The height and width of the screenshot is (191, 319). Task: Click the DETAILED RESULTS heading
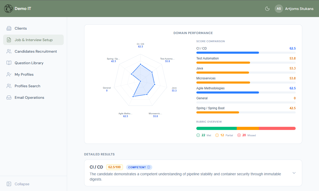(x=99, y=154)
